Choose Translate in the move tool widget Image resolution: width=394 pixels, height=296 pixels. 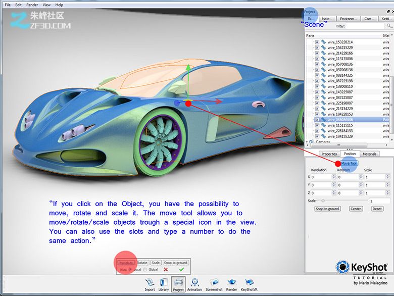click(x=126, y=263)
